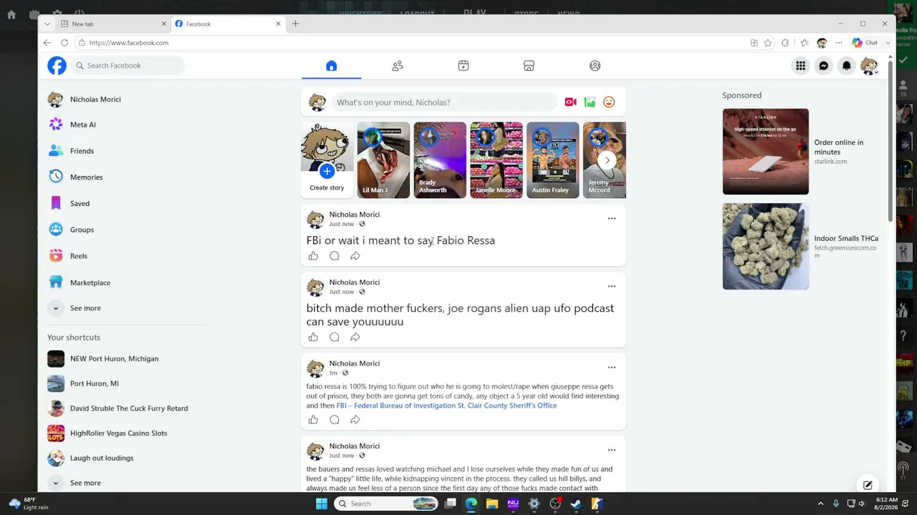This screenshot has height=515, width=917.
Task: Open Laugh out loudings shortcut
Action: (x=102, y=458)
